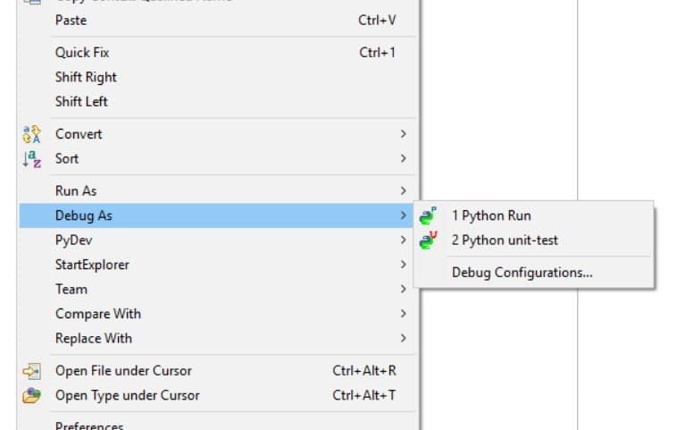
Task: Expand the Compare With submenu arrow
Action: [x=403, y=314]
